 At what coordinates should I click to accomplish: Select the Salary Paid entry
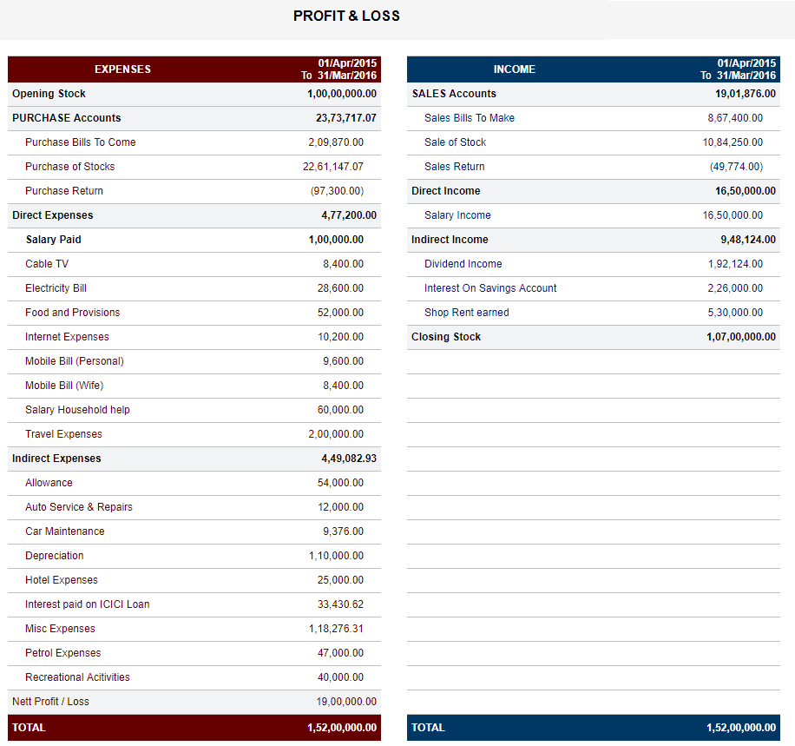click(x=53, y=240)
